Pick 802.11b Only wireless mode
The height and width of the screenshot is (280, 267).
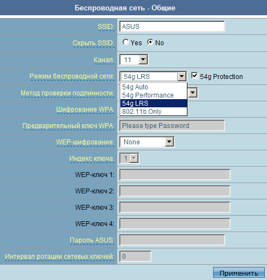click(154, 112)
